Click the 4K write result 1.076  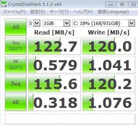109,102
